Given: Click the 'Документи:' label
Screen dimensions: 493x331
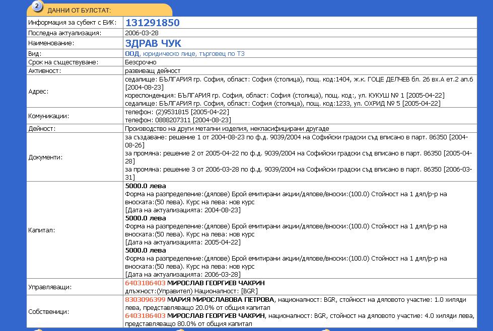Looking at the screenshot, I should click(x=46, y=157).
